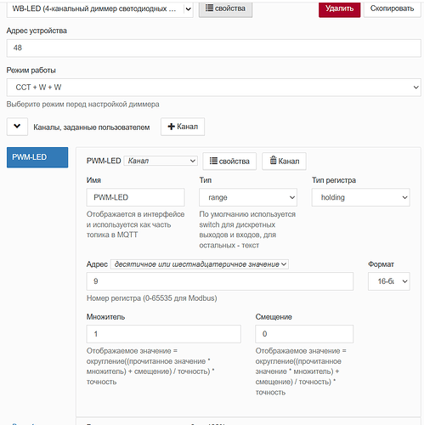Viewport: 424px width, 425px height.
Task: Open operating mode CCT + W + W dropdown
Action: click(x=214, y=88)
